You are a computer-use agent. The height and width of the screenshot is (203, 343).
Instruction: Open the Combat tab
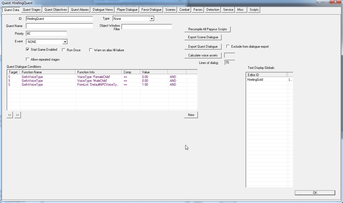tap(184, 10)
